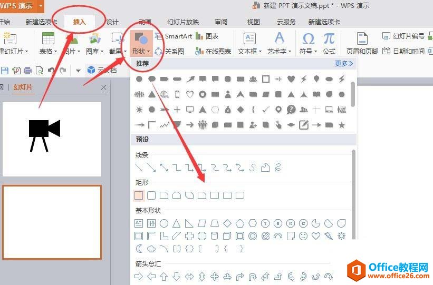433x285 pixels.
Task: Open the WPS 演示 application menu arrow
Action: (41, 5)
